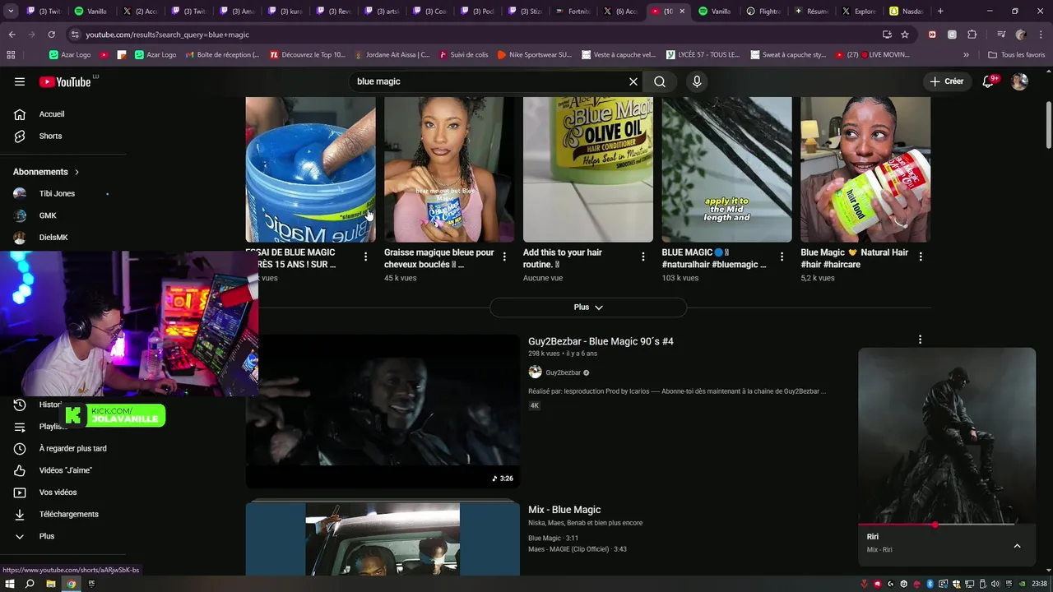Viewport: 1053px width, 592px height.
Task: Expand the Abonnements section arrow
Action: pyautogui.click(x=77, y=172)
